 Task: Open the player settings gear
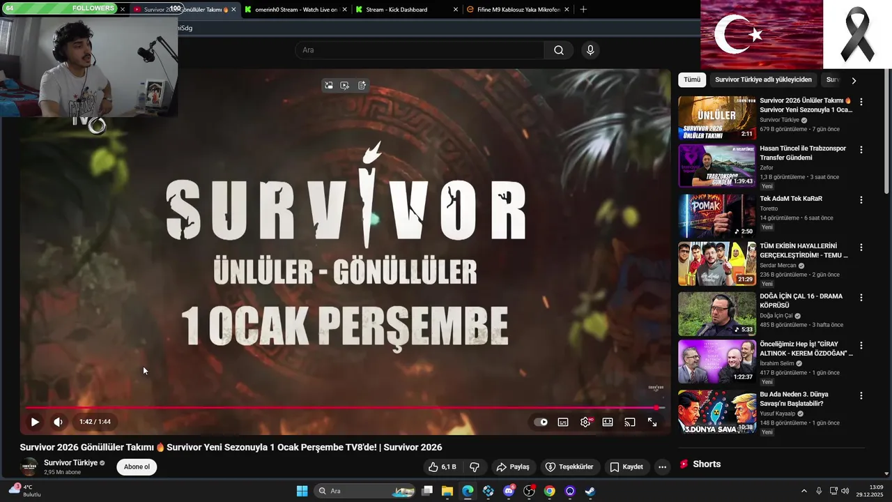pyautogui.click(x=585, y=422)
